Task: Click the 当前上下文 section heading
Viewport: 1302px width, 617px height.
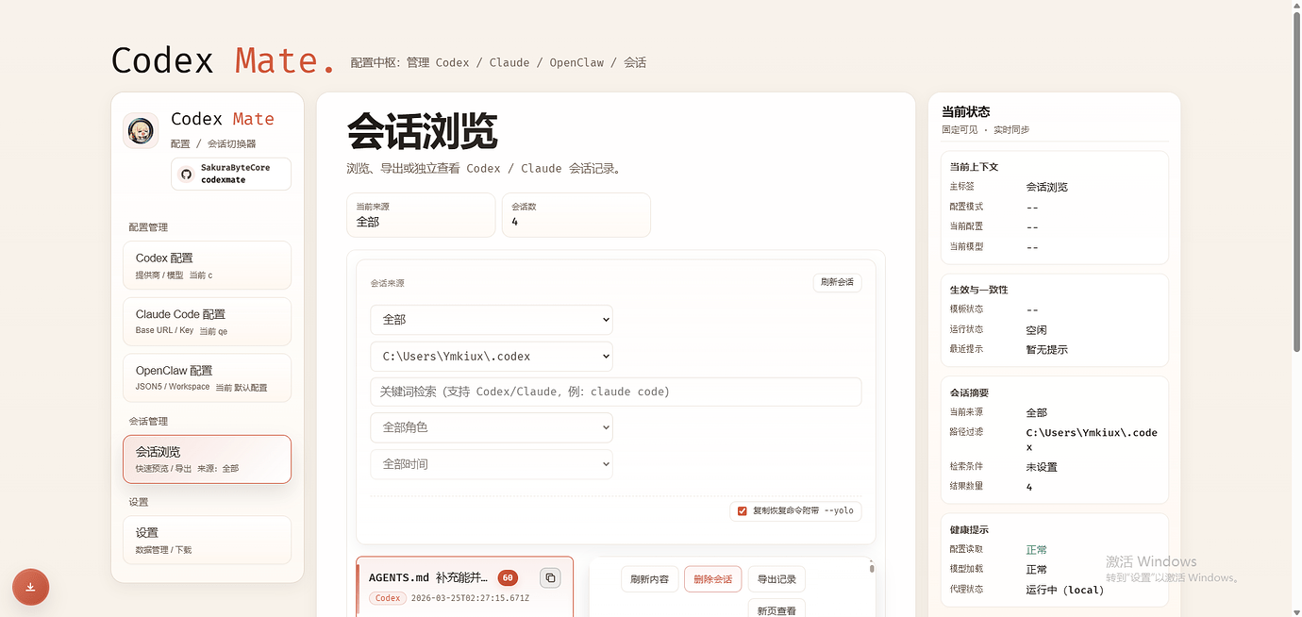Action: pos(974,167)
